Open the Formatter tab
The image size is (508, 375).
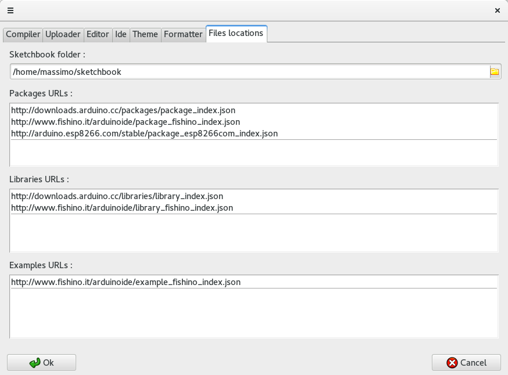point(183,34)
